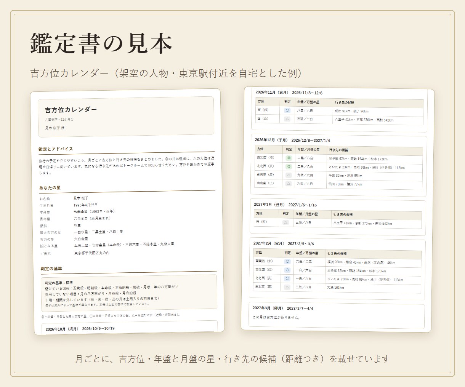Screen dimensions: 465x387
Task: Click the bottom caption starting 月ごとに、吉方位
Action: click(232, 359)
